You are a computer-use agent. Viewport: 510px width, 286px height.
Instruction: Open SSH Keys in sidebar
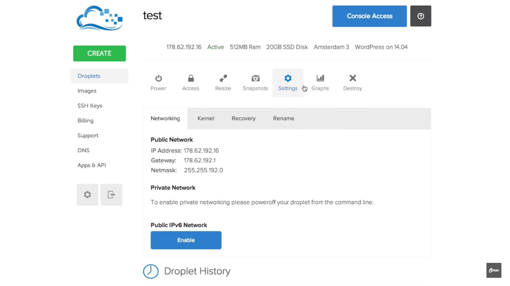(90, 106)
